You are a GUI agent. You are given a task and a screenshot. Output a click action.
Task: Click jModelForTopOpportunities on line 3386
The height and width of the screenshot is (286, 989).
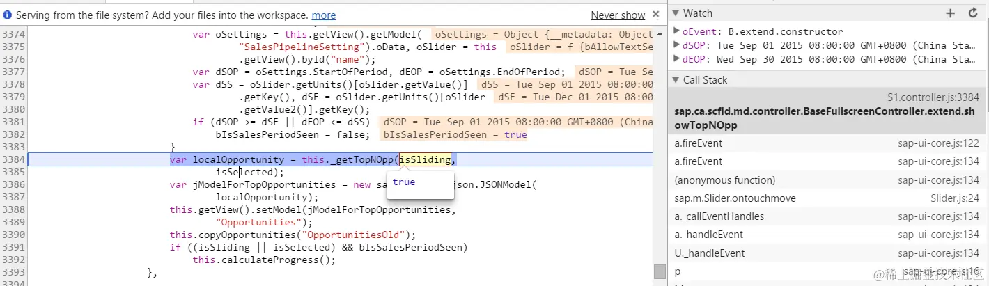click(262, 184)
